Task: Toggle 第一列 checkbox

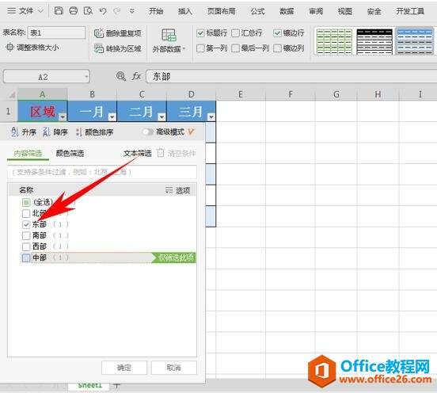Action: click(x=200, y=48)
